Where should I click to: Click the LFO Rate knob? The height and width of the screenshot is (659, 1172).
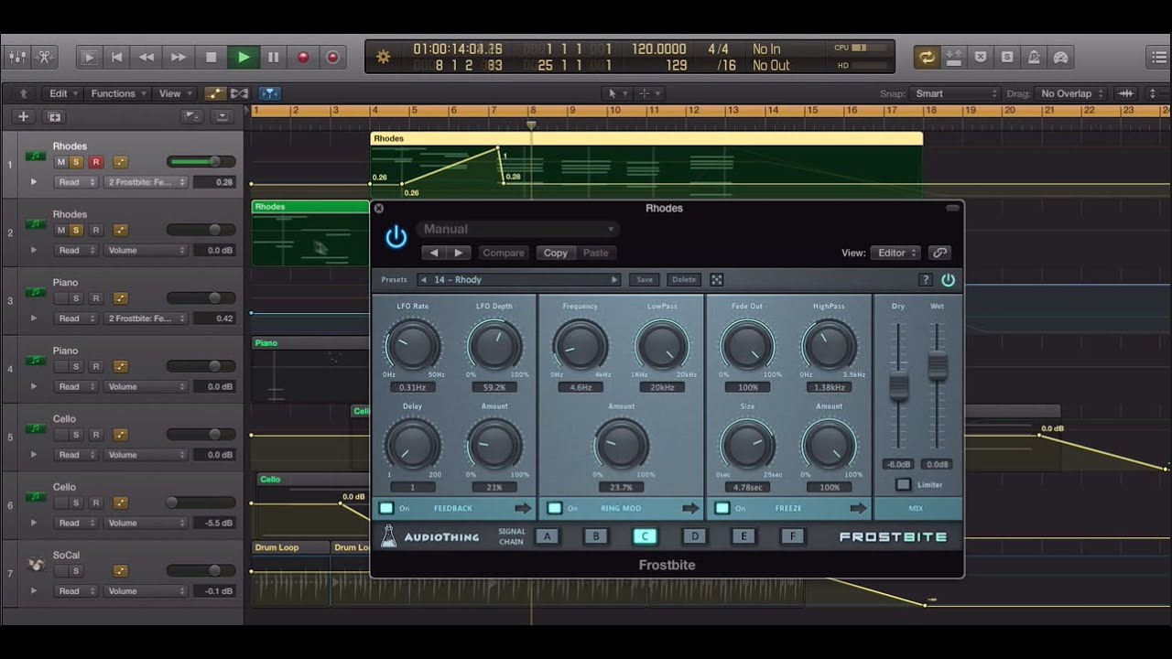point(412,347)
